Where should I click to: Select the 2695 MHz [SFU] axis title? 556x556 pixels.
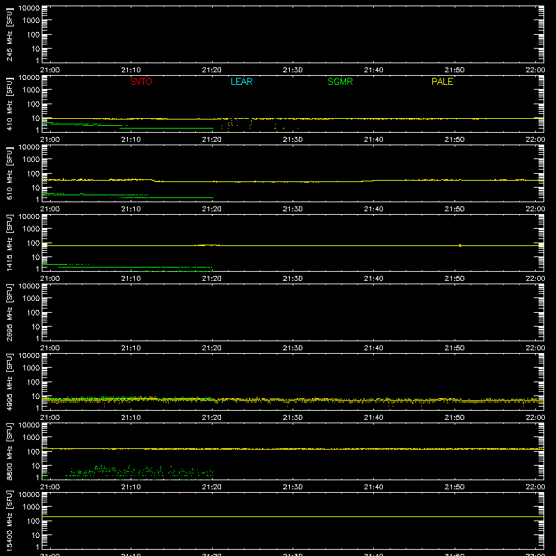tap(10, 312)
